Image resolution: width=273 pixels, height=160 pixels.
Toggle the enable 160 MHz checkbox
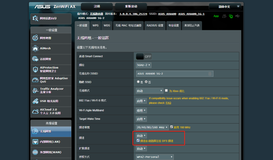(x=172, y=127)
